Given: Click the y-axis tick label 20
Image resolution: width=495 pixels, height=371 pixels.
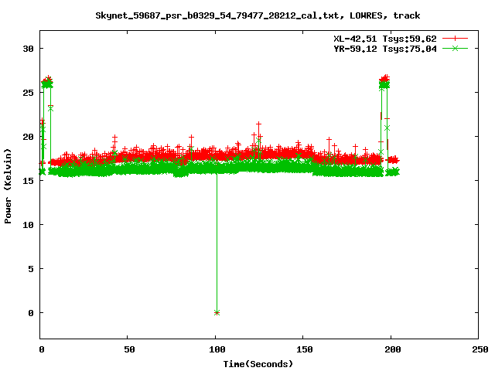Looking at the screenshot, I should pyautogui.click(x=28, y=137).
